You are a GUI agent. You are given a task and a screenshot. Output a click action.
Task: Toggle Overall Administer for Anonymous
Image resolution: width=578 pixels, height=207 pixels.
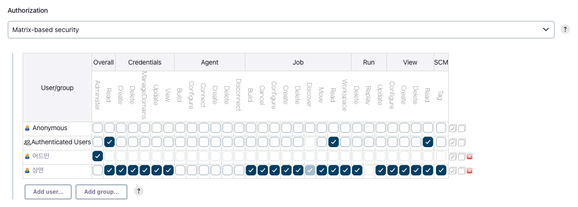pyautogui.click(x=98, y=128)
